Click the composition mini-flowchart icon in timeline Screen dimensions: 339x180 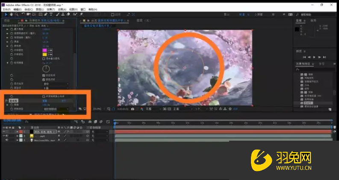click(76, 122)
